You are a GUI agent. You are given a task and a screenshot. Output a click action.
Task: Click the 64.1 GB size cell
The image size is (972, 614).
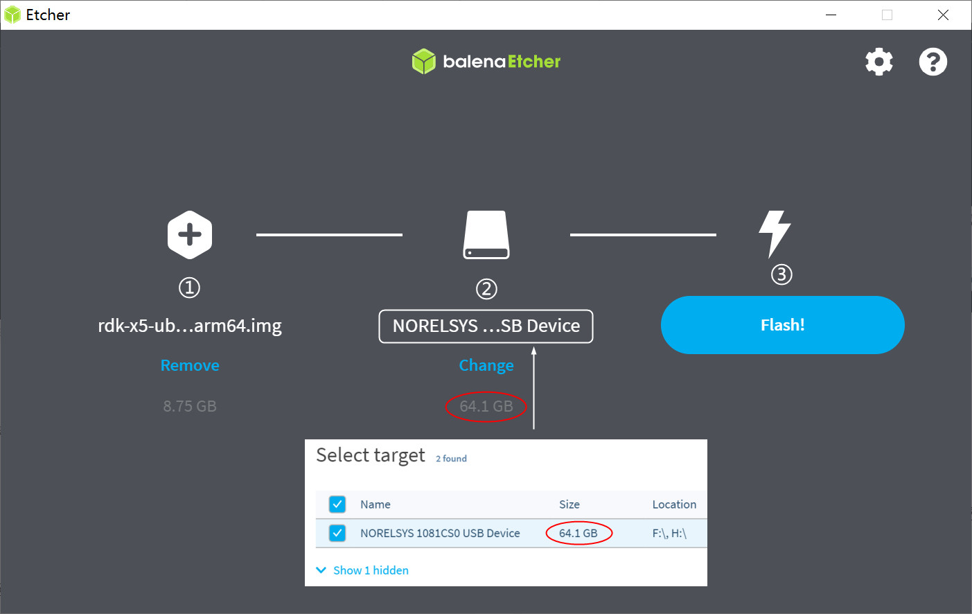point(578,533)
